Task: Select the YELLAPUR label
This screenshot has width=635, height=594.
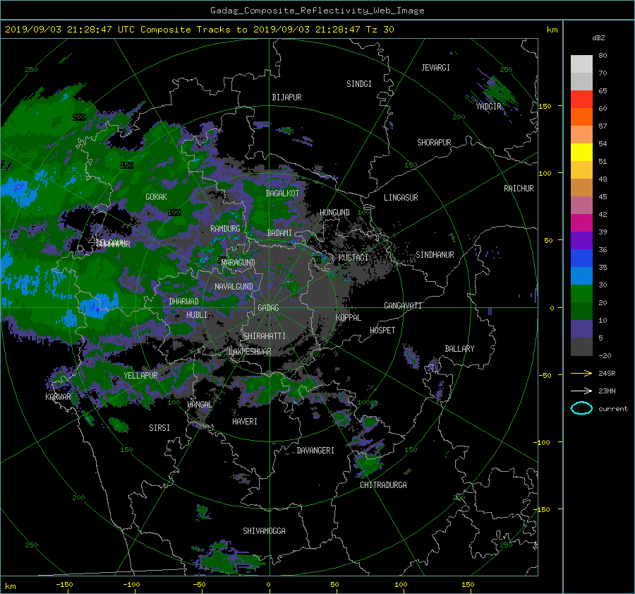Action: (140, 376)
